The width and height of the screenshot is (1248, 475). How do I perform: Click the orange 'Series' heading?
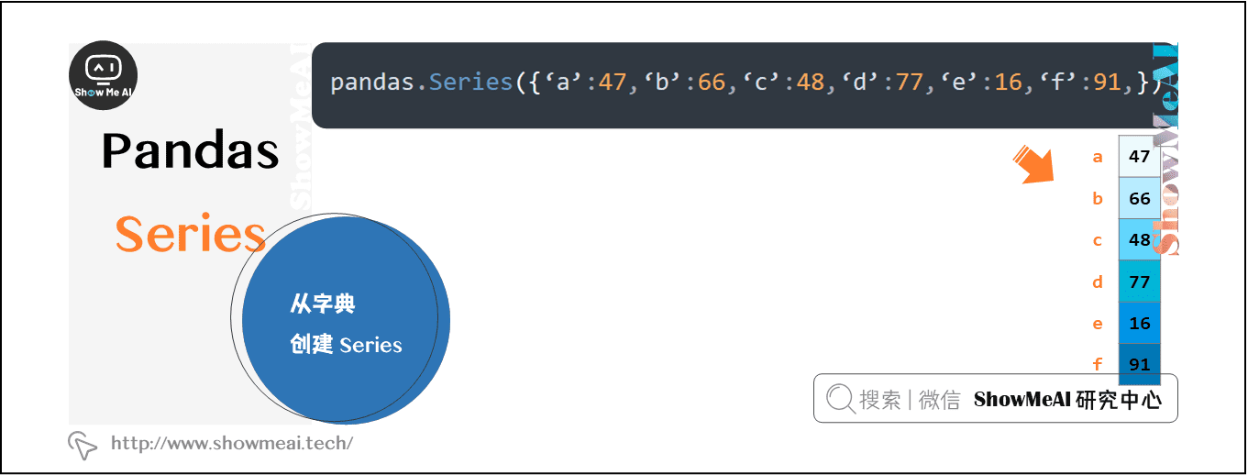190,235
